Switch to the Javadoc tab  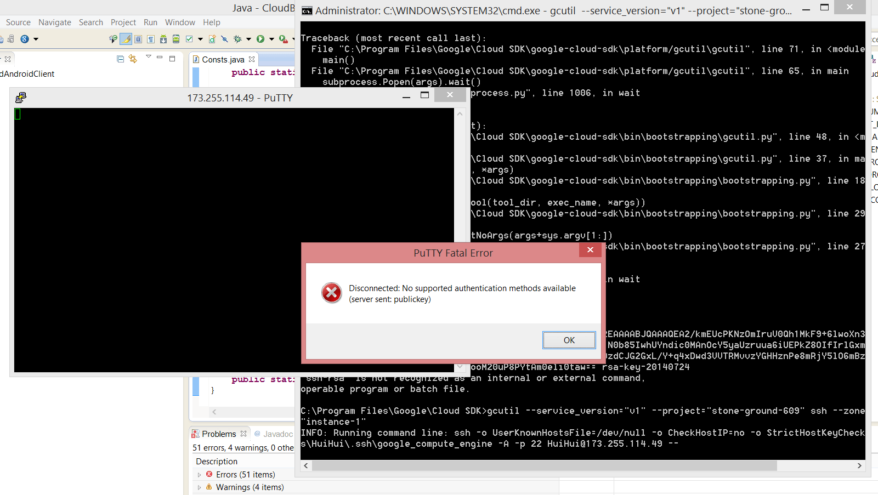click(273, 434)
